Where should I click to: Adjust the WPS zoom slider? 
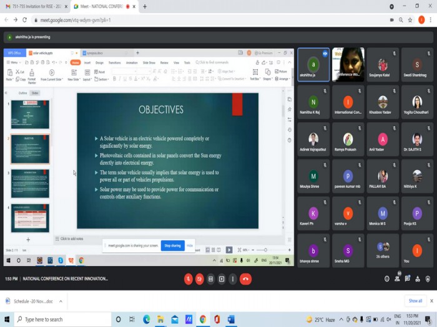tap(266, 250)
